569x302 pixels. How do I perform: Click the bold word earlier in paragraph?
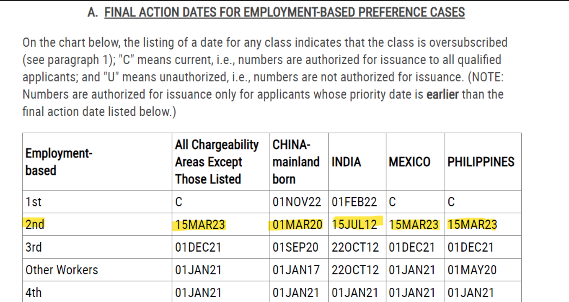coord(443,95)
